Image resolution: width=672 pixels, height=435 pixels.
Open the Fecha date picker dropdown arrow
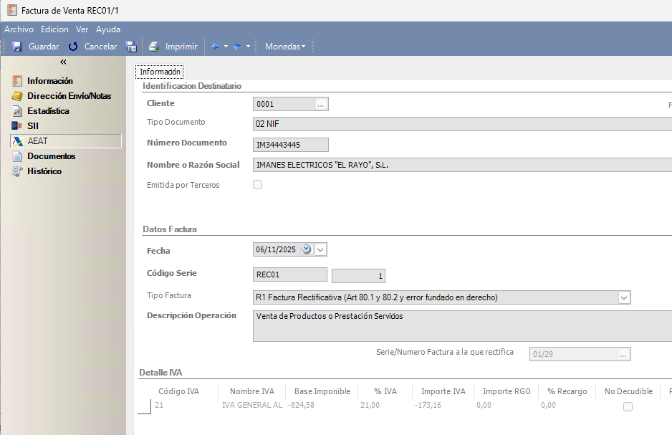320,250
